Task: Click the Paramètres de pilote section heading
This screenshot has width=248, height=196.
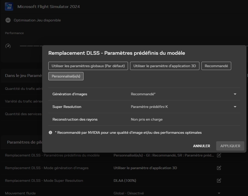Action: point(25,142)
